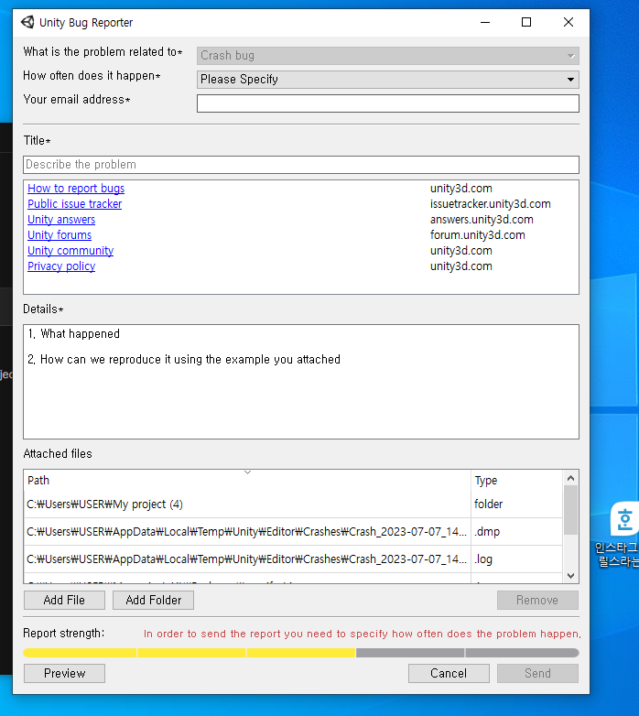The image size is (639, 716).
Task: Click the Add File button
Action: [64, 600]
